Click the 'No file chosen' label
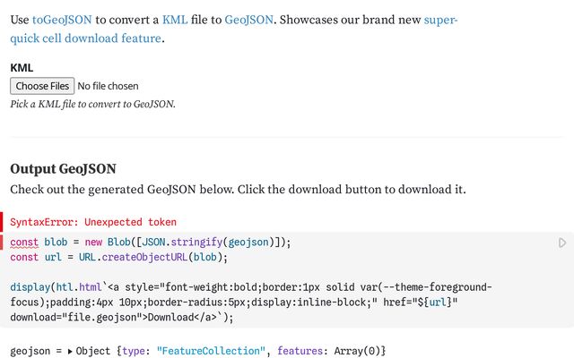574x358 pixels. point(108,86)
